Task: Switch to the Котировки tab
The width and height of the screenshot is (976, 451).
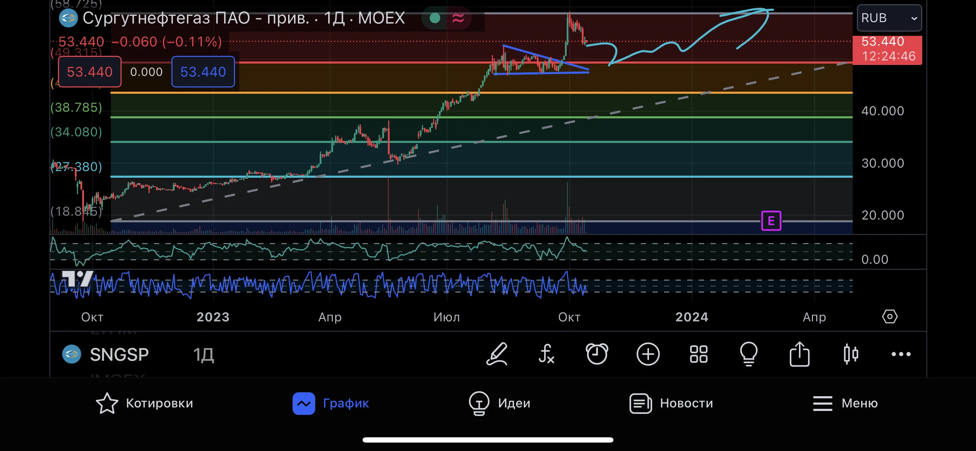Action: (144, 403)
